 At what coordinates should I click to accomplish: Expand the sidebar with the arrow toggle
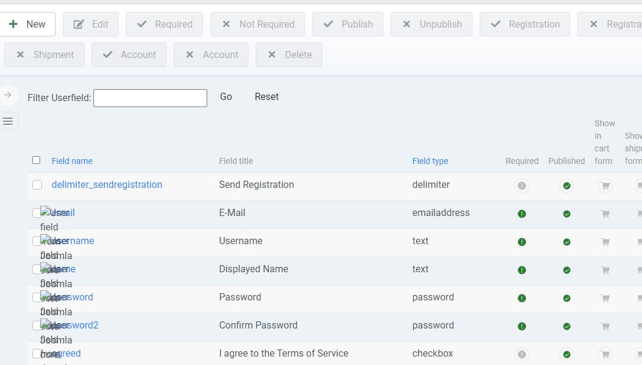coord(8,95)
